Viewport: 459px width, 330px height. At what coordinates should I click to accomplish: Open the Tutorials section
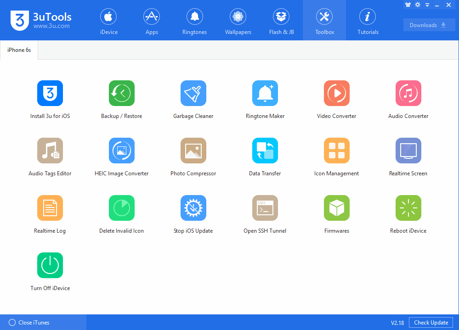click(x=368, y=21)
